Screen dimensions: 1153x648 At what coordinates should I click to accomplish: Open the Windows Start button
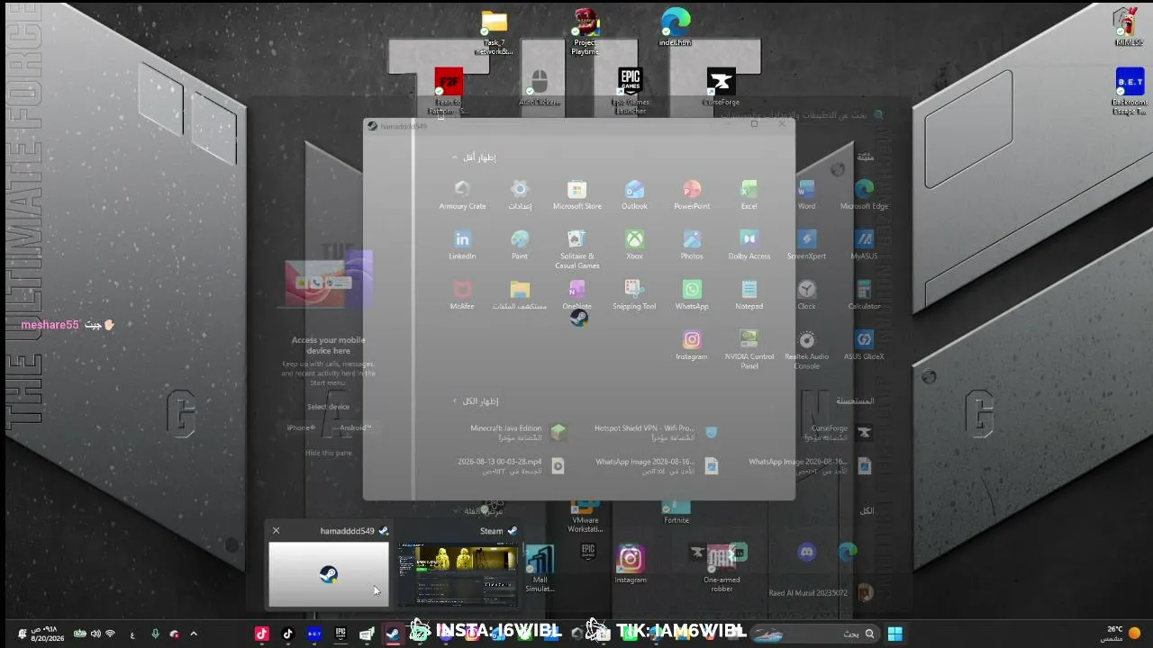[894, 634]
